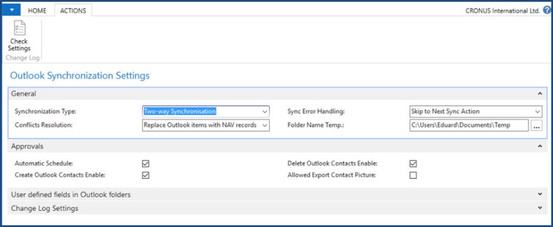Image resolution: width=553 pixels, height=227 pixels.
Task: Toggle Create Outlook Contacts Enable checkbox
Action: pos(146,175)
